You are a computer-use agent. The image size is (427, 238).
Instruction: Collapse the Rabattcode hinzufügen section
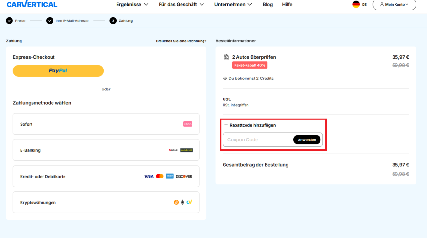250,125
